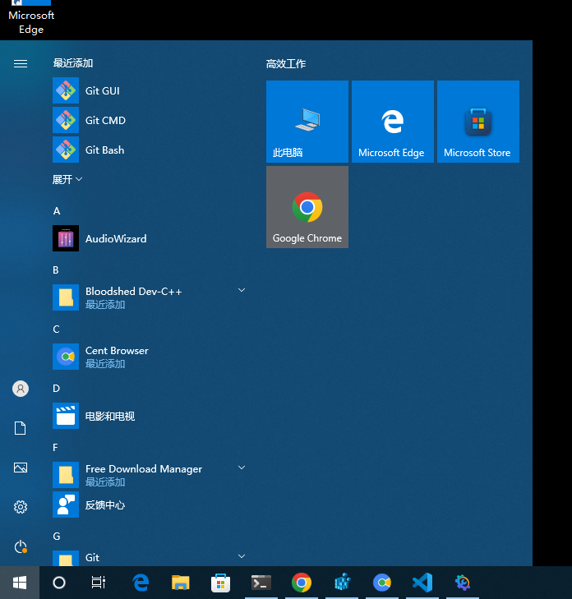Click the 最近添加 list heading

coord(73,63)
